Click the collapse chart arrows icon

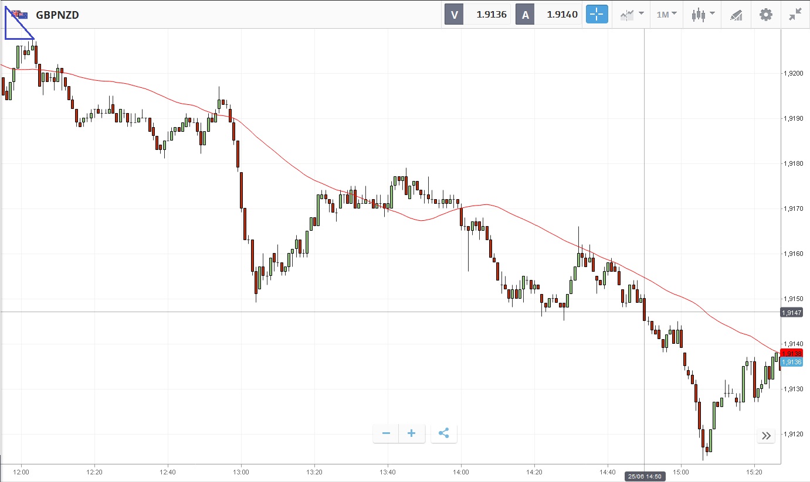(x=795, y=15)
